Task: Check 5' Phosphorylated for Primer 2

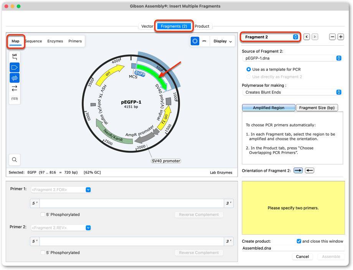Action: [x=43, y=253]
